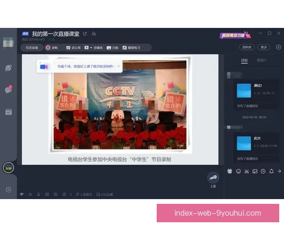Open the 资料库 resource library

click(247, 47)
